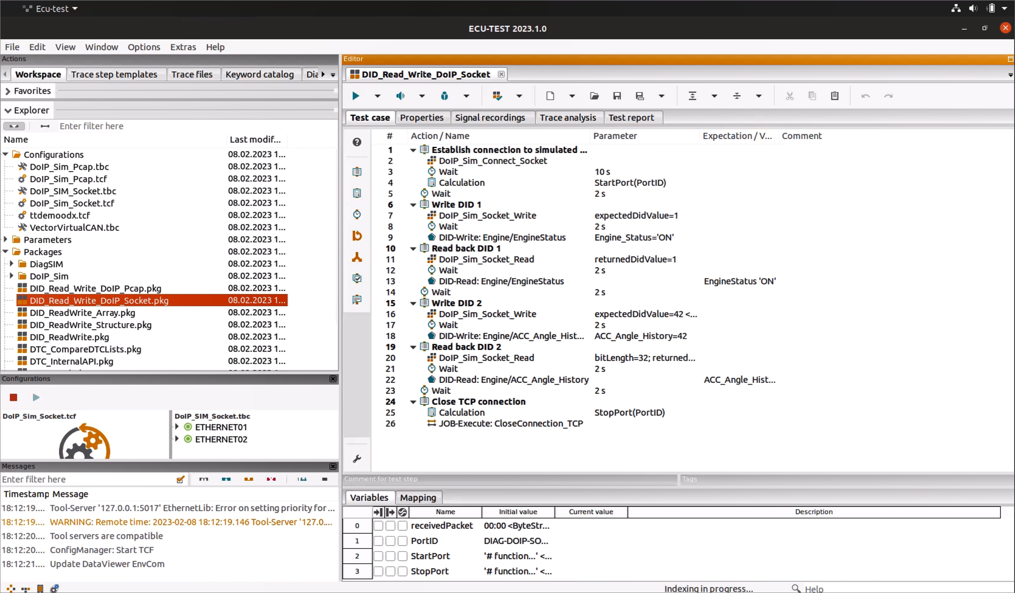Switch to the Trace analysis tab
This screenshot has width=1015, height=593.
click(567, 118)
